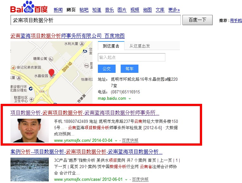Click the 糖果公寓 building marker icon

51,59
